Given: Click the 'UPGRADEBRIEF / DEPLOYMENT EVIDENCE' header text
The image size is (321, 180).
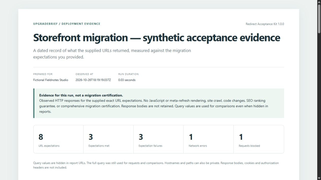Looking at the screenshot, I should 67,24.
